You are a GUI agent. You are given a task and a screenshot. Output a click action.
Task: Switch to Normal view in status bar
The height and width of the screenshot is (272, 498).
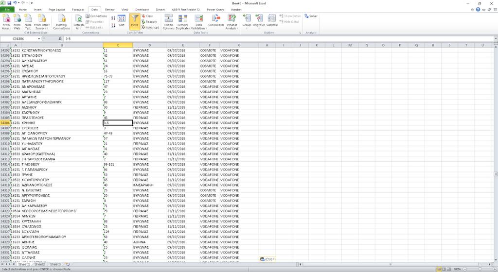[x=439, y=269]
